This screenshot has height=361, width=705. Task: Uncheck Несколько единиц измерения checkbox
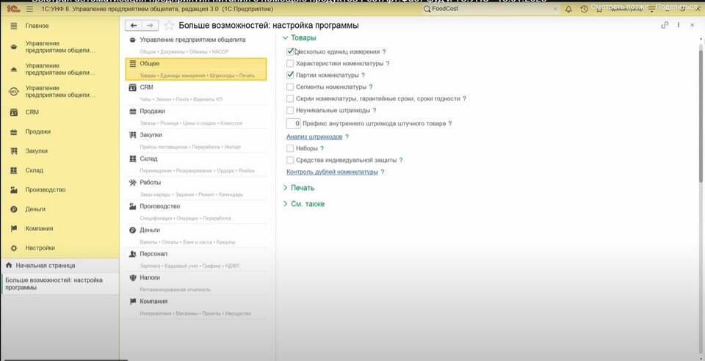pyautogui.click(x=290, y=51)
